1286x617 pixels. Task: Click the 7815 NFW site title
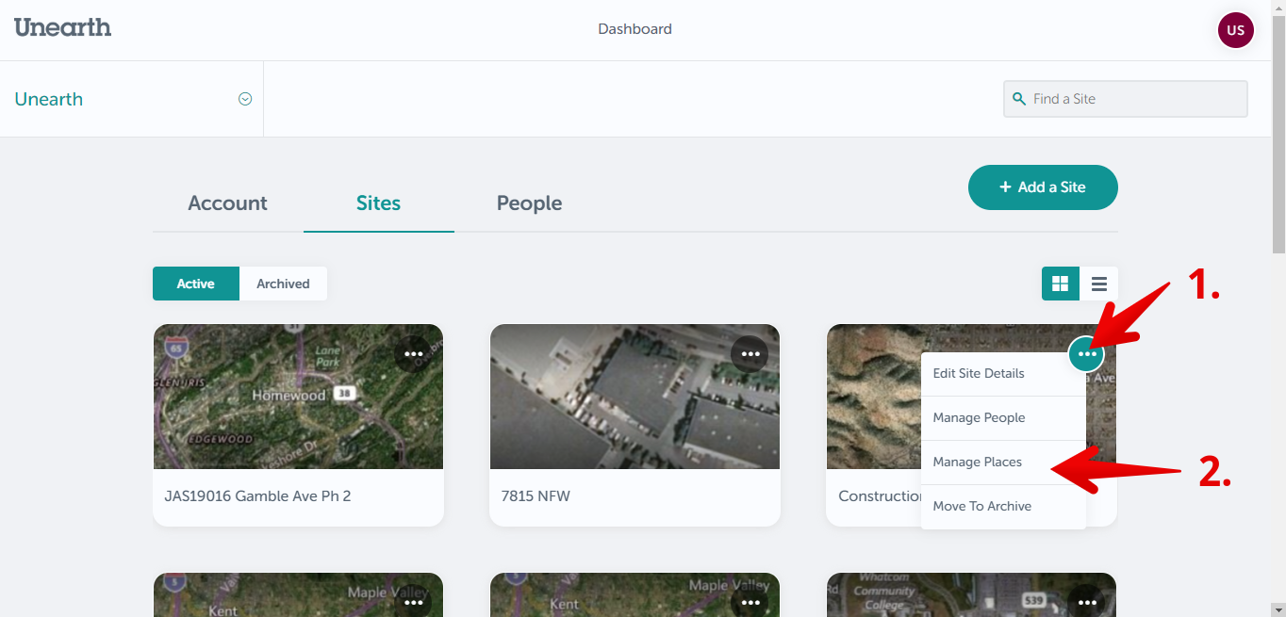click(536, 496)
